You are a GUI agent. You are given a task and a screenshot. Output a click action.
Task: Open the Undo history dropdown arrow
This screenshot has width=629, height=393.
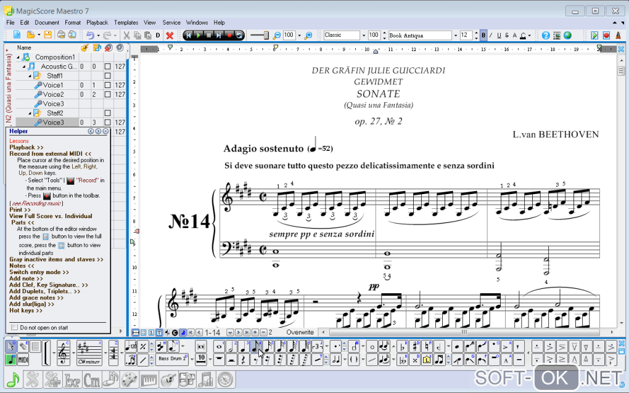(98, 35)
